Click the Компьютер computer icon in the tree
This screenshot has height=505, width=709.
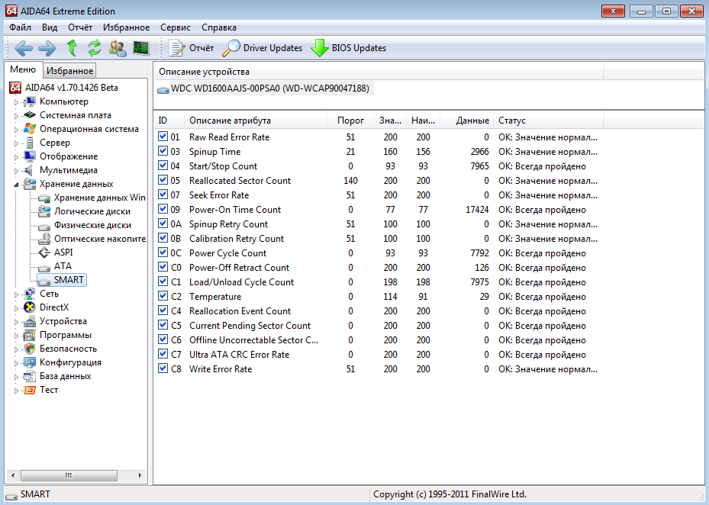click(x=30, y=101)
